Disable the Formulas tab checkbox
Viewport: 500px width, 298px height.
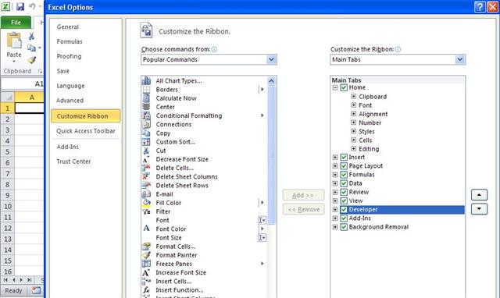tap(344, 175)
